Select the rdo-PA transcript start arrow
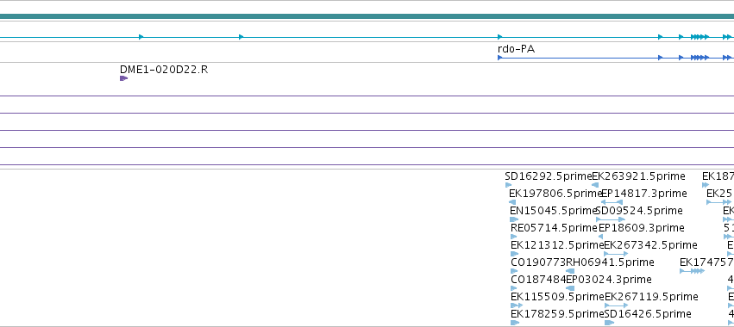This screenshot has height=327, width=734. [500, 58]
